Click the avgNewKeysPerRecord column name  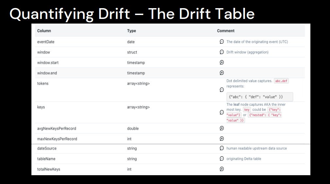(57, 129)
